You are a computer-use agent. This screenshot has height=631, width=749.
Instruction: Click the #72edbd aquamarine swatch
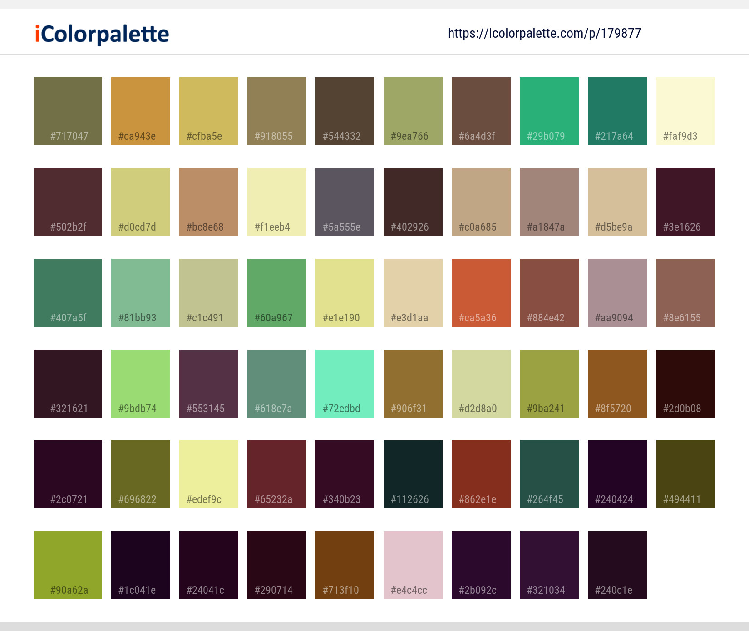pyautogui.click(x=345, y=383)
